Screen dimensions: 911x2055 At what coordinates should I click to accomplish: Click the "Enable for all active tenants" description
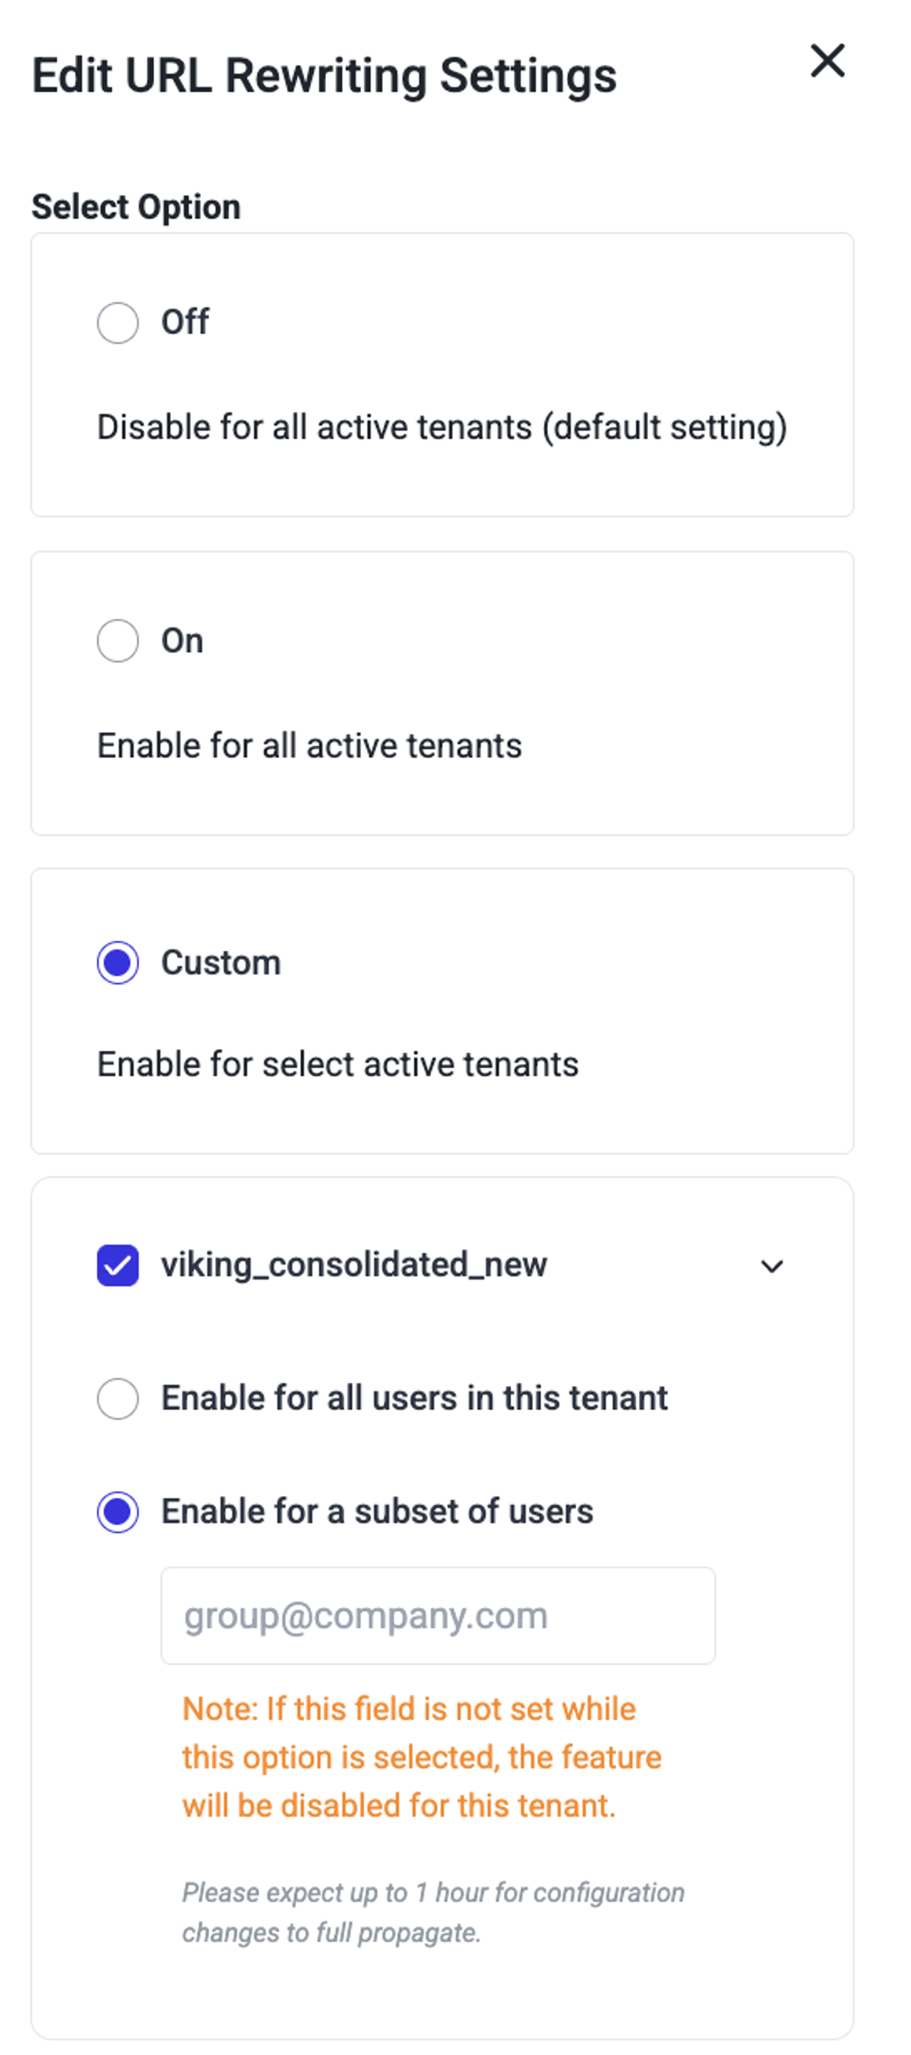(x=310, y=746)
